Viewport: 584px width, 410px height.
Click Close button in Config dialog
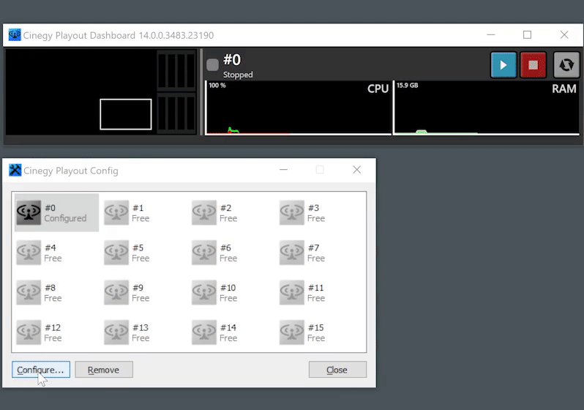click(337, 370)
